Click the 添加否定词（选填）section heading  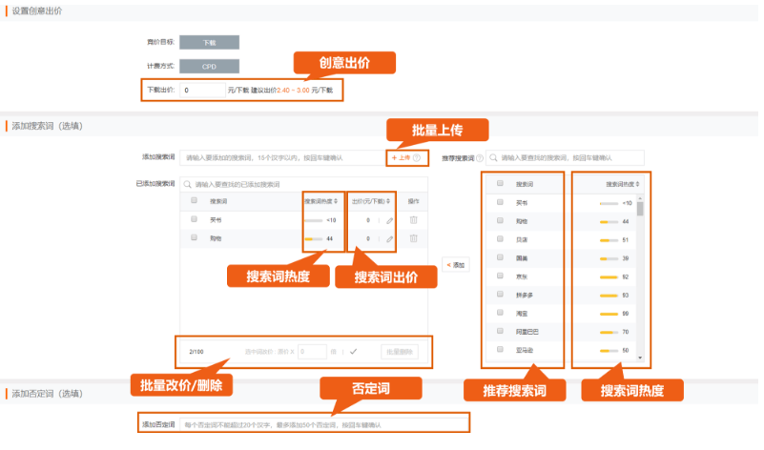point(48,394)
